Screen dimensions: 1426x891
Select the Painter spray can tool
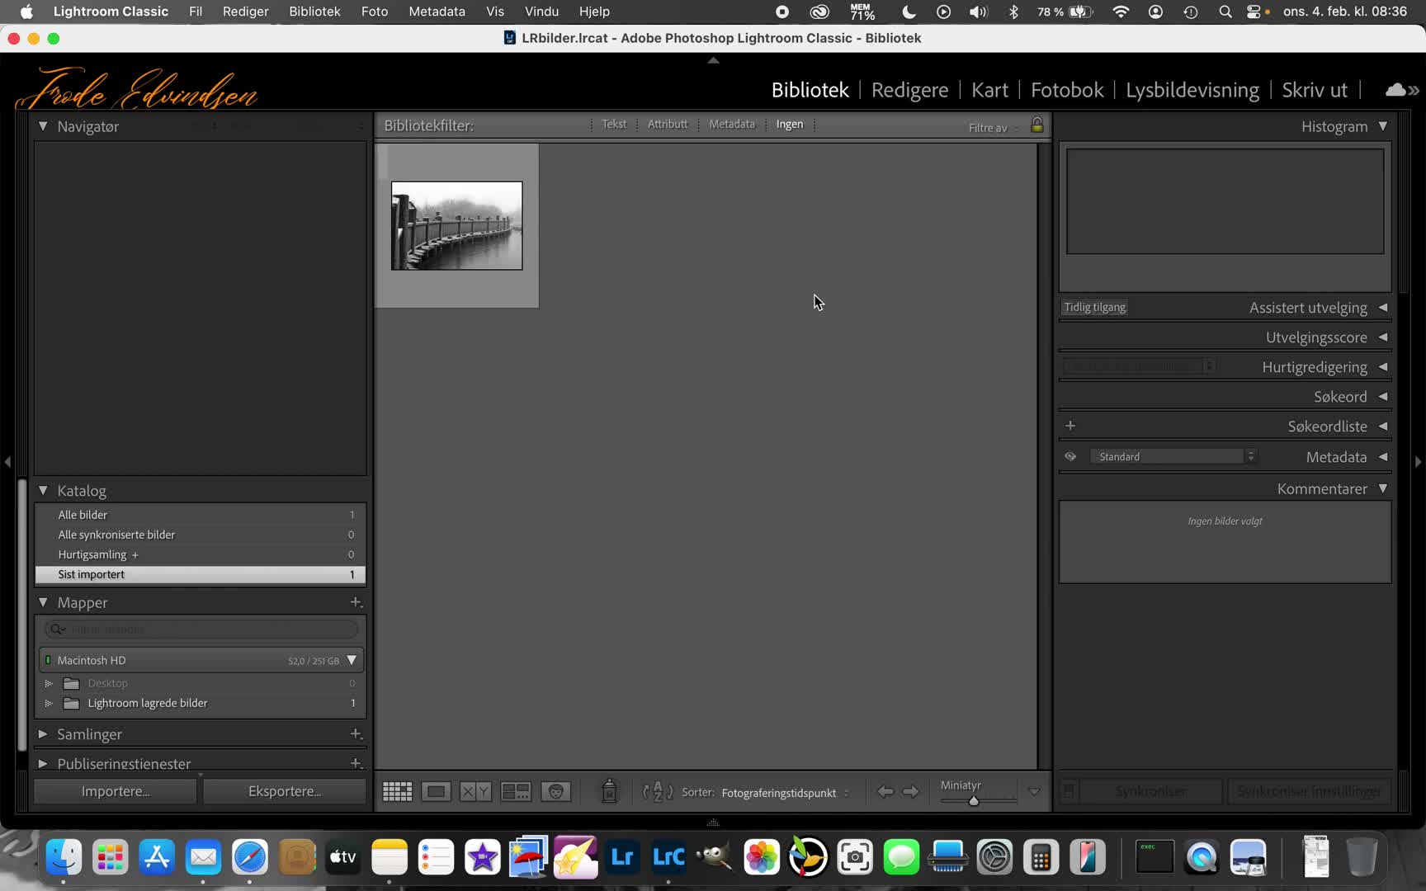pos(609,791)
